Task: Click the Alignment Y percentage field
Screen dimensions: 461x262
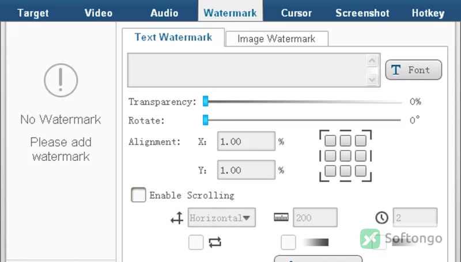Action: [x=246, y=169]
